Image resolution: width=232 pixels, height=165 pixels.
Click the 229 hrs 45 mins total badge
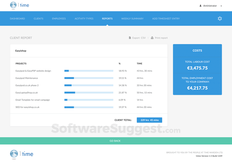coord(150,120)
